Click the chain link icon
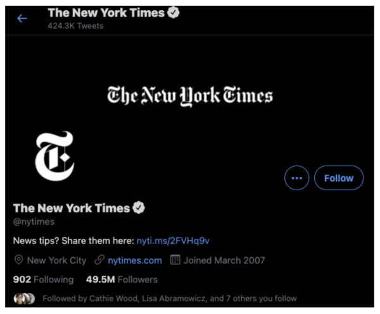The height and width of the screenshot is (314, 380). point(99,260)
